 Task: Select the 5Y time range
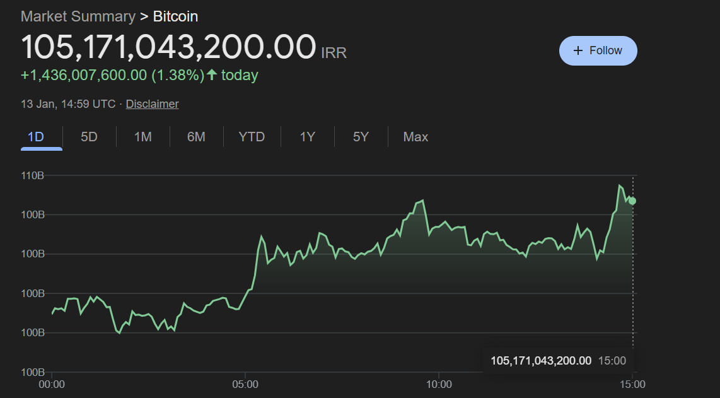[x=361, y=136]
